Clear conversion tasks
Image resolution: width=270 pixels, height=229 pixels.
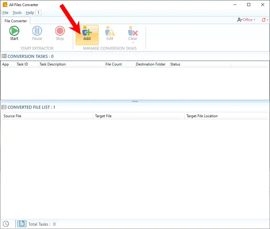point(133,33)
